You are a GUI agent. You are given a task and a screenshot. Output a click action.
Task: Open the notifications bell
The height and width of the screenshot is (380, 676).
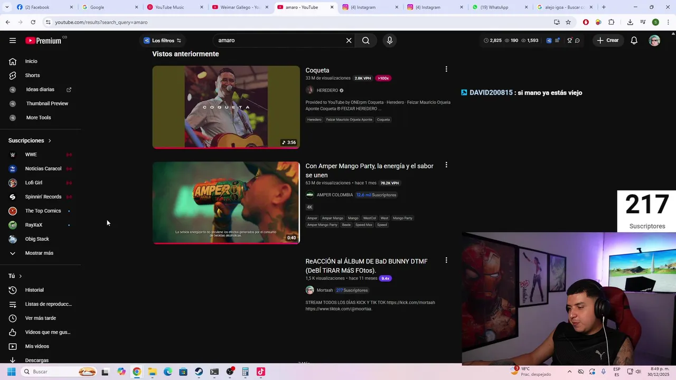coord(634,41)
